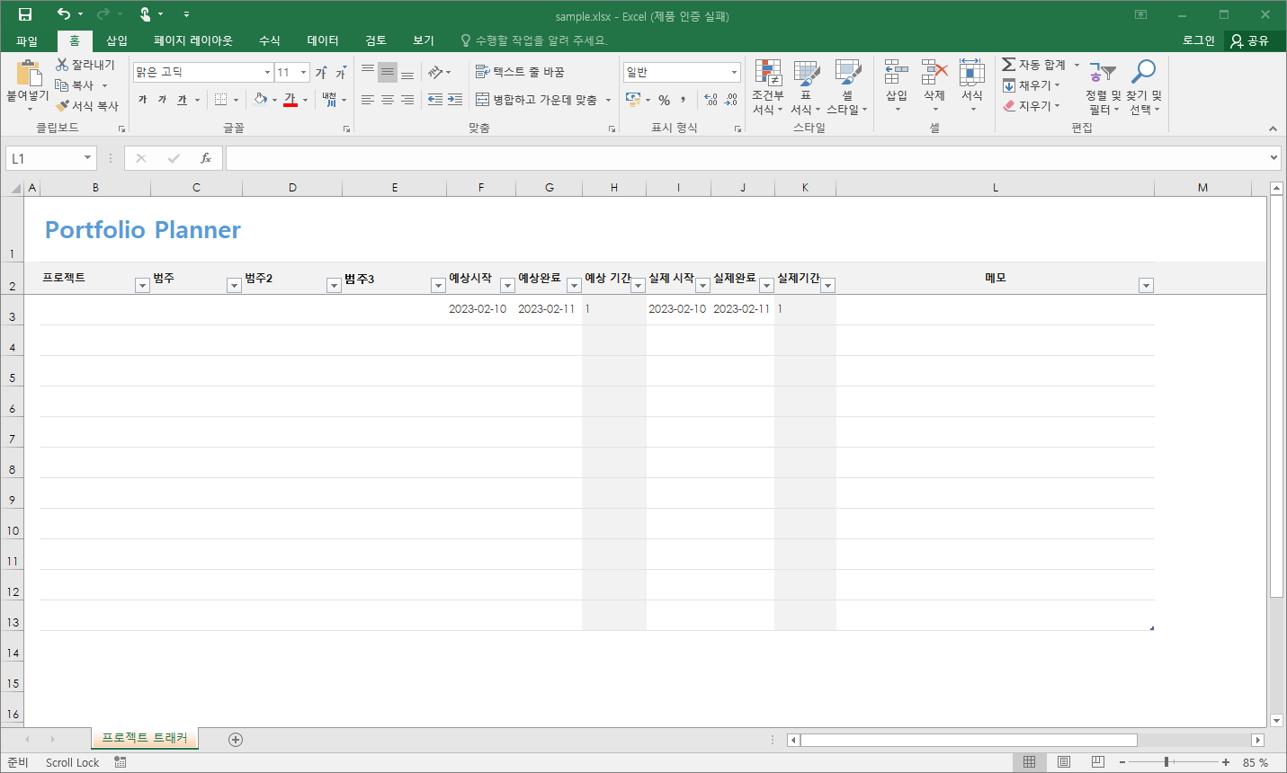Add a new sheet

[236, 740]
